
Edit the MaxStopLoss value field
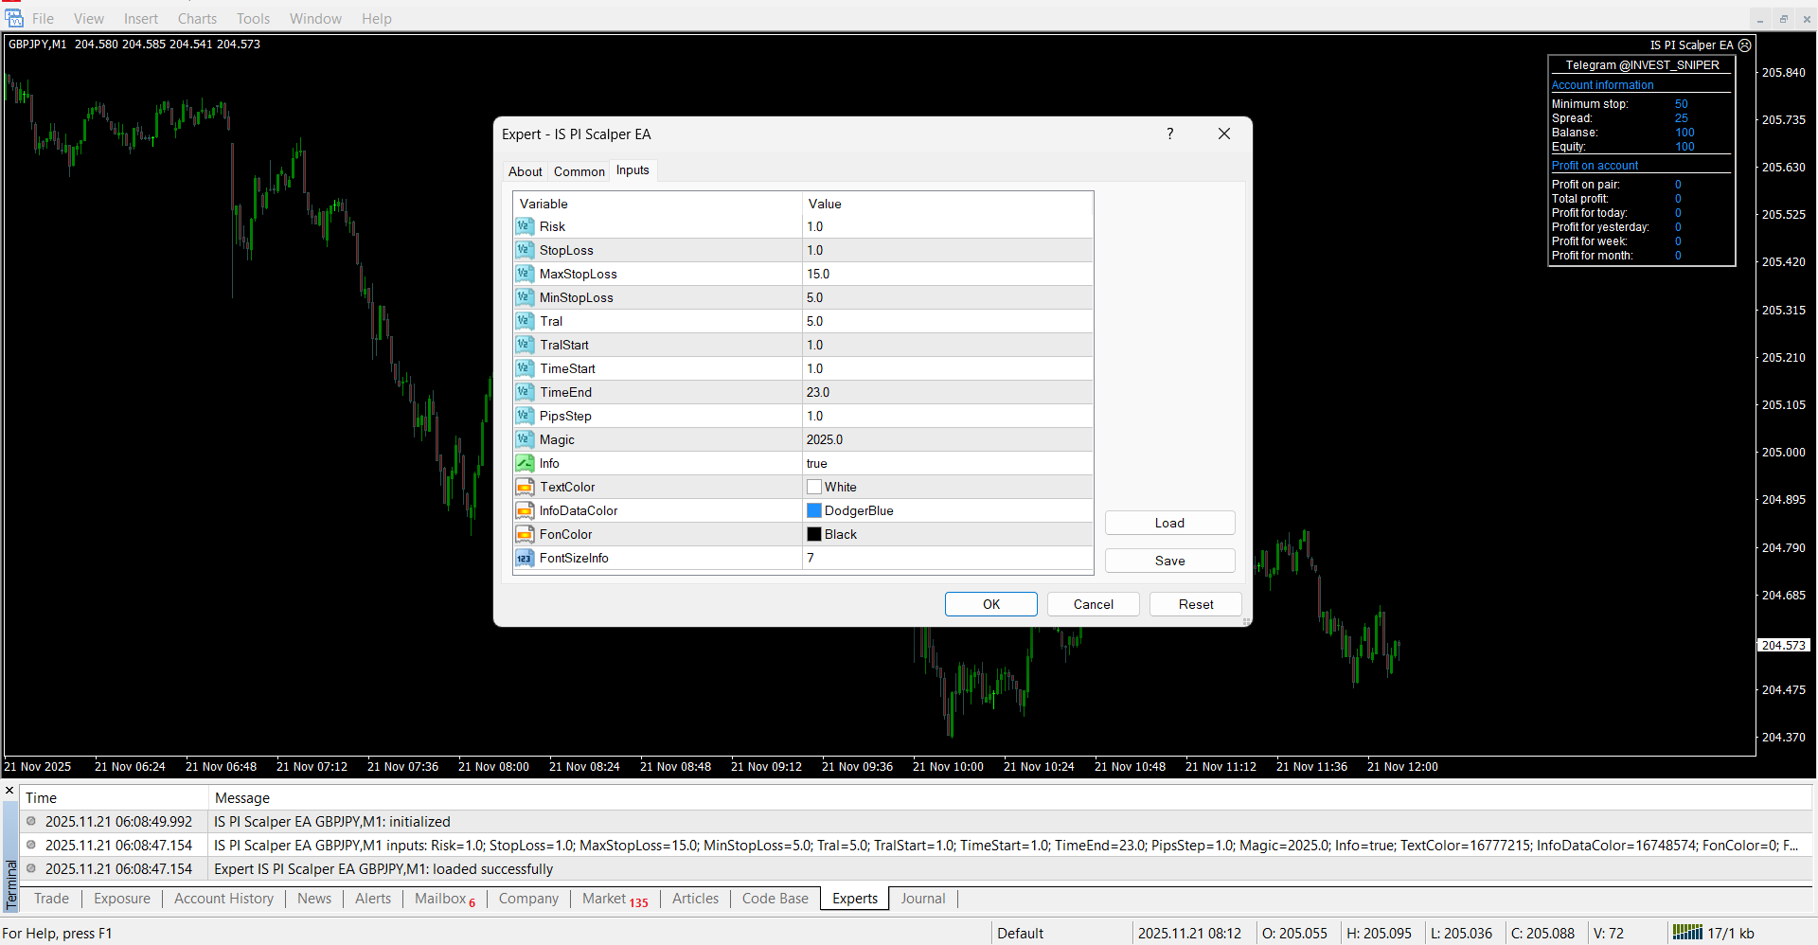click(947, 274)
